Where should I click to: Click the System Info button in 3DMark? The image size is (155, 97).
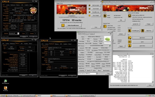tap(136, 24)
